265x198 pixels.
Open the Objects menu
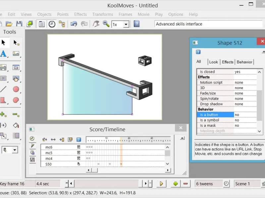44,14
